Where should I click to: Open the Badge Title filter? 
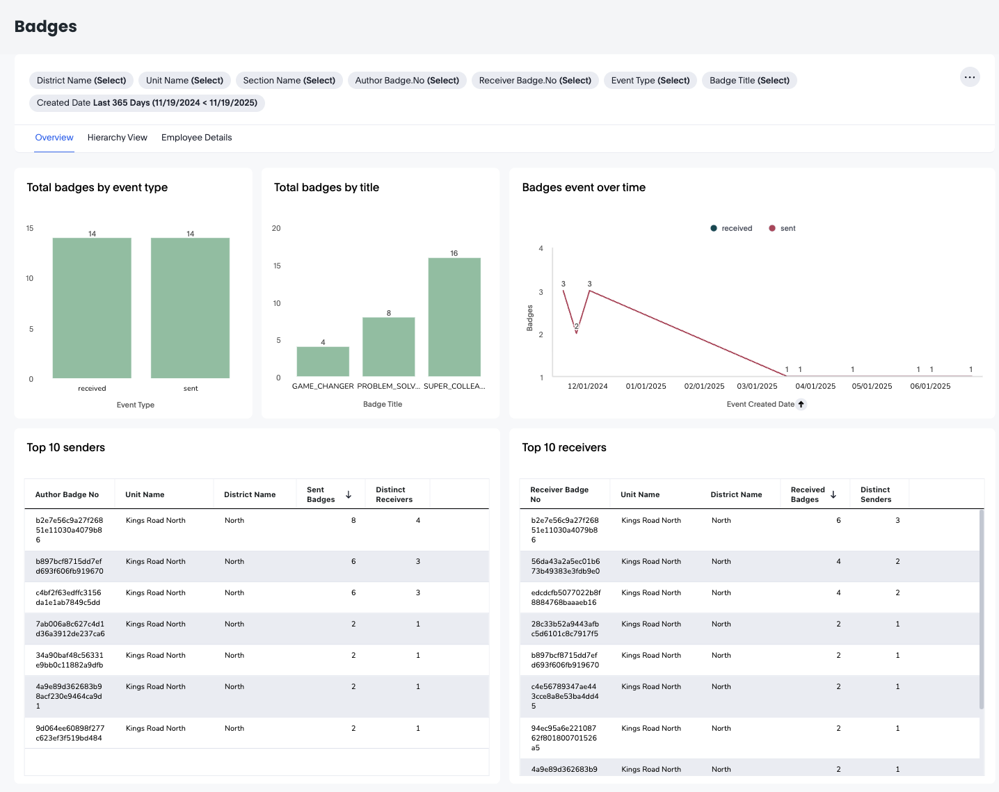[749, 81]
